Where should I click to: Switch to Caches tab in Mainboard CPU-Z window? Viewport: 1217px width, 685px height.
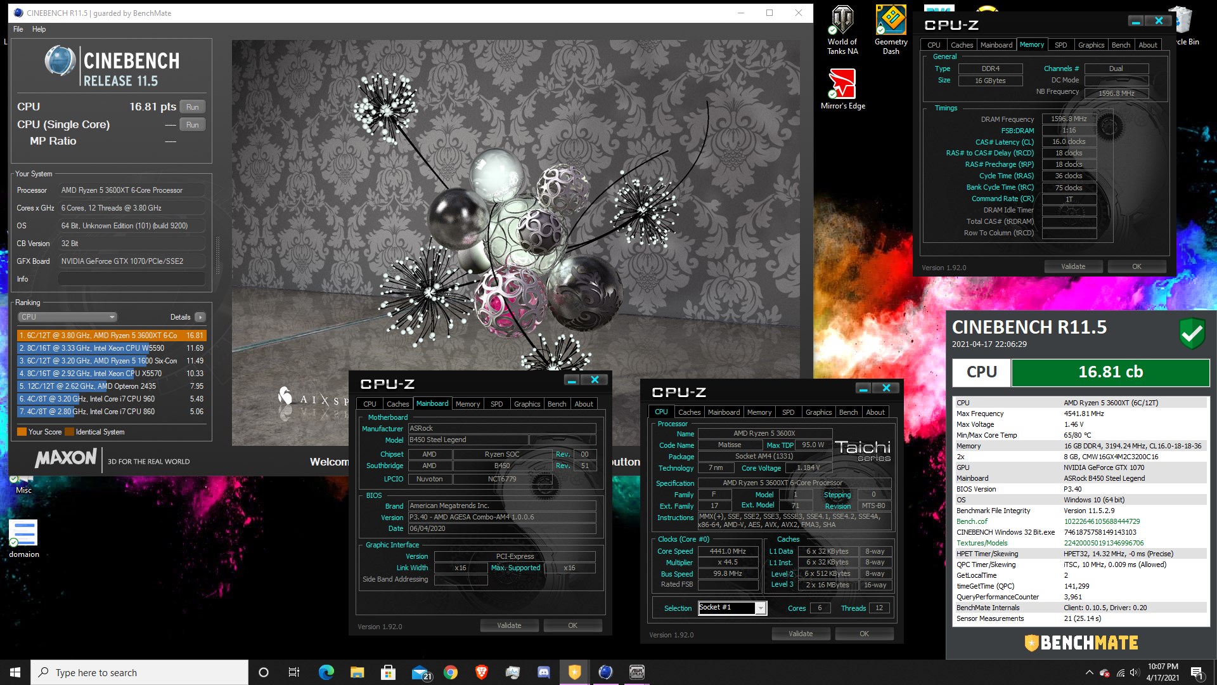click(397, 404)
